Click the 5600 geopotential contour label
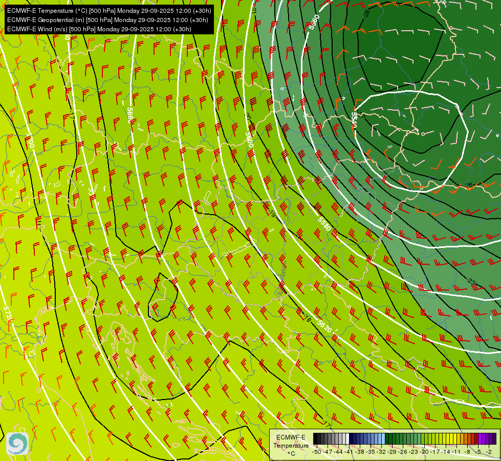This screenshot has width=501, height=461. coord(250,140)
